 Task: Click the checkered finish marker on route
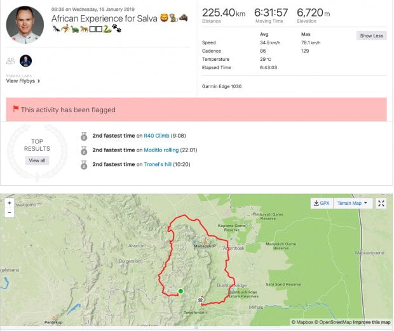coord(200,300)
